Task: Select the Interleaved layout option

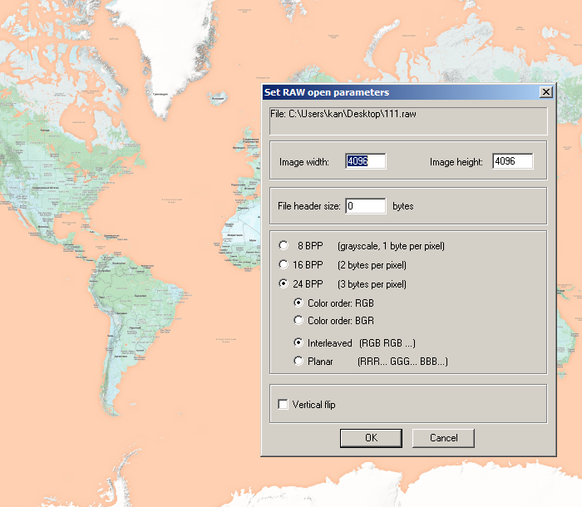Action: pos(298,342)
